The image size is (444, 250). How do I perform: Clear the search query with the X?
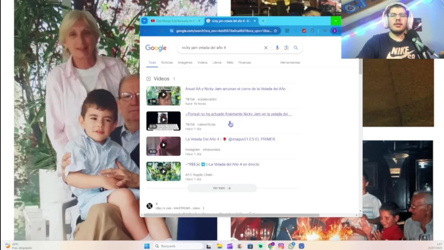coord(266,48)
